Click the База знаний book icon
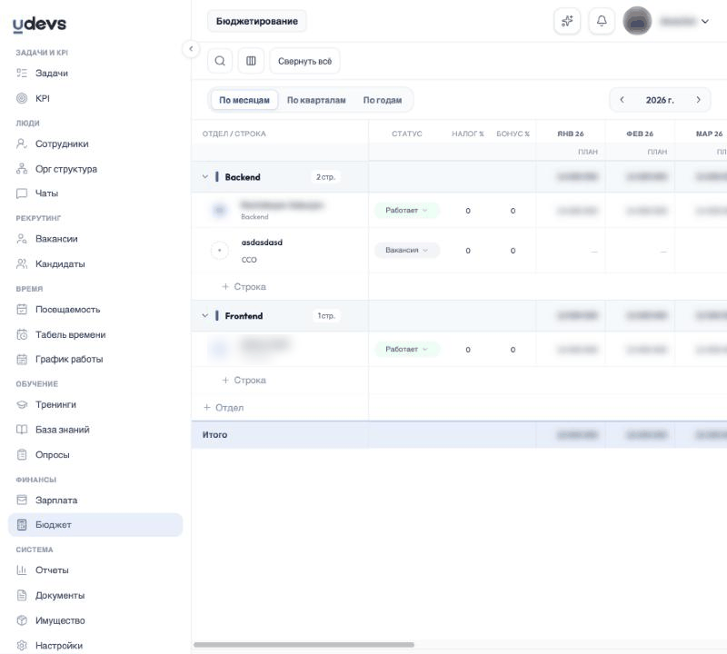The image size is (727, 654). coord(22,430)
